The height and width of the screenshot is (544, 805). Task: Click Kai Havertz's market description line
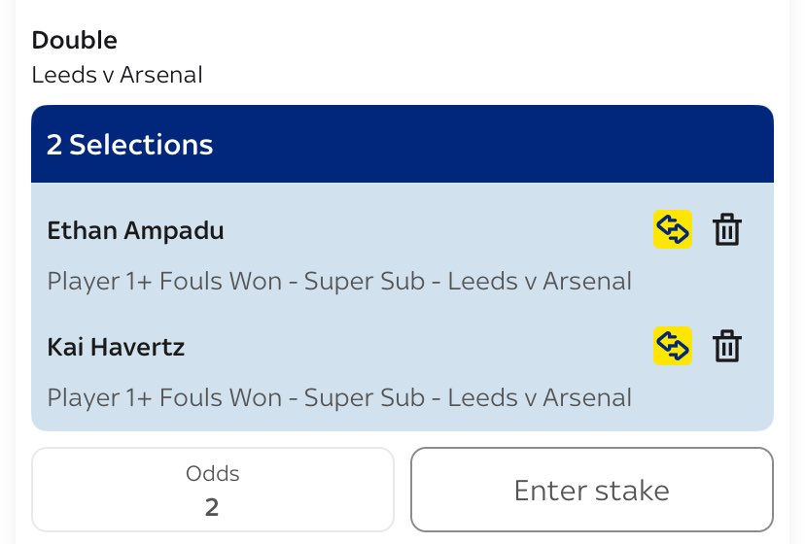[339, 397]
